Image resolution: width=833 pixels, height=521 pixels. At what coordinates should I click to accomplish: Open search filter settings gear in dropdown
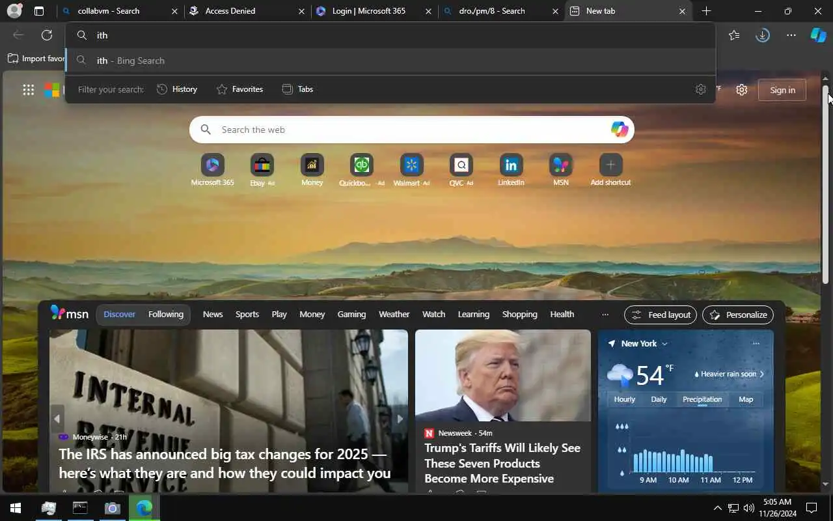point(700,89)
